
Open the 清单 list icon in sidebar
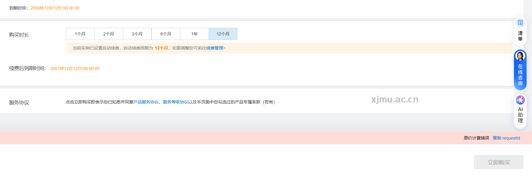[520, 23]
